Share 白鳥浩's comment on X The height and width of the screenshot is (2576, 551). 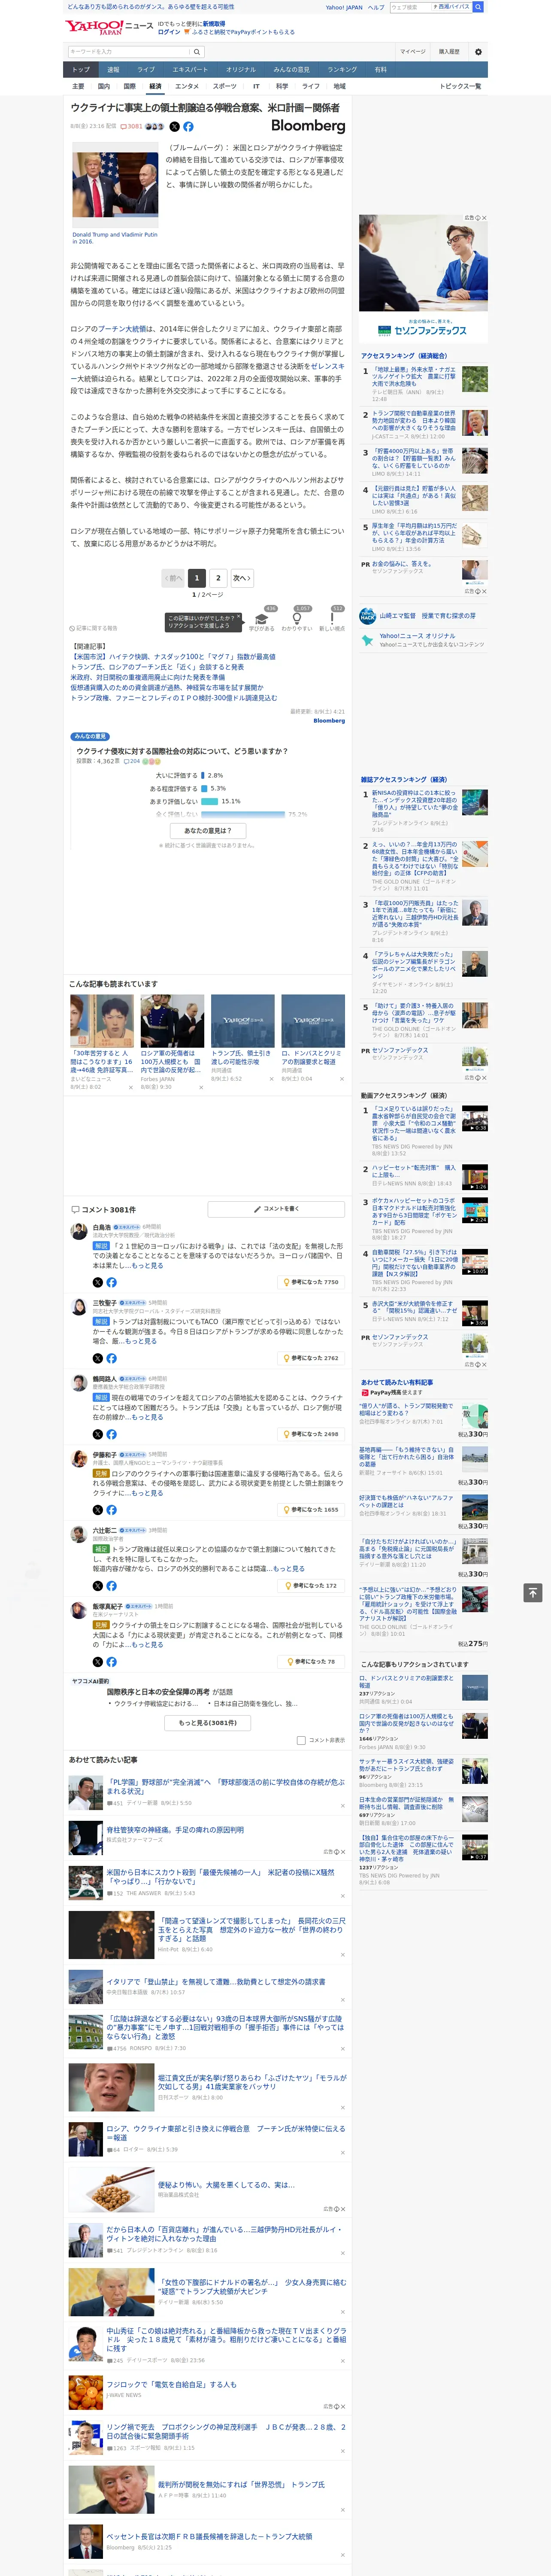[x=97, y=1282]
